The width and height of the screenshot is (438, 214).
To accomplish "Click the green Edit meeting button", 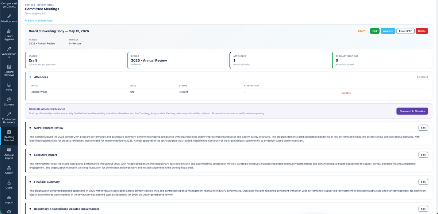I will pyautogui.click(x=374, y=31).
